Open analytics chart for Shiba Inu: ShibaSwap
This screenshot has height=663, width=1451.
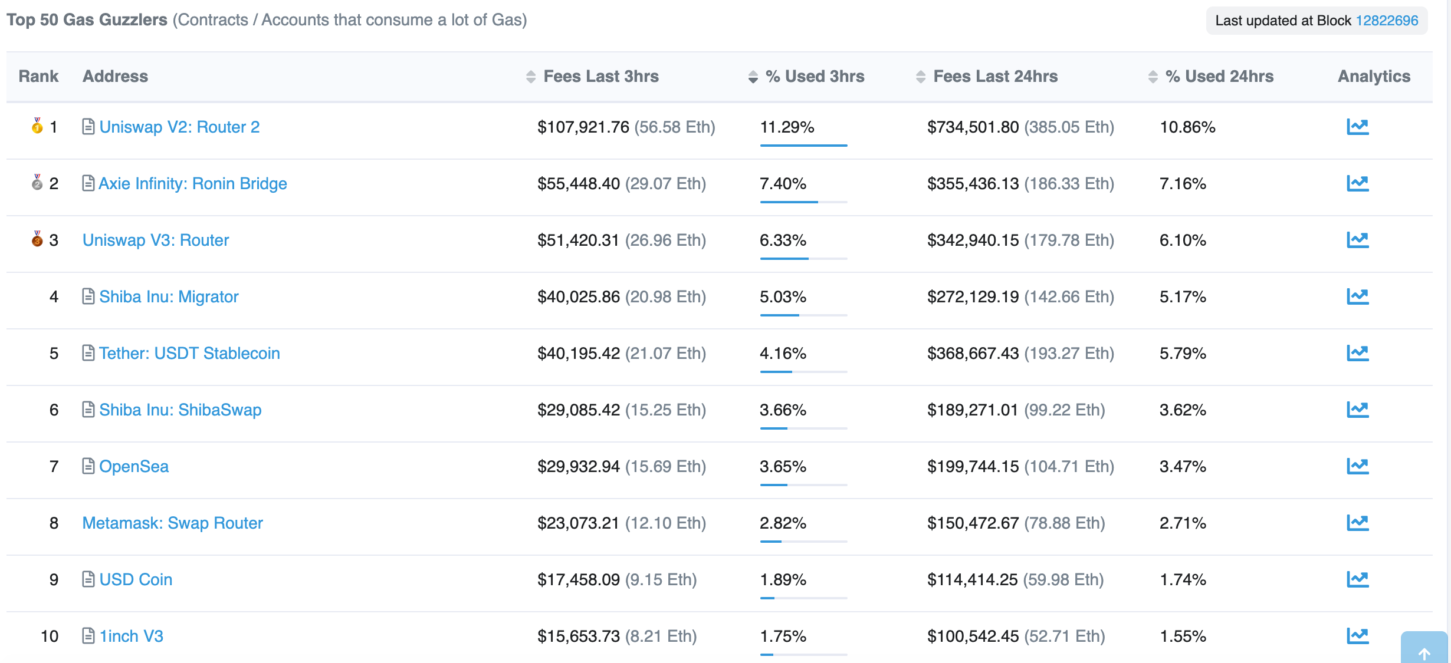click(x=1357, y=410)
